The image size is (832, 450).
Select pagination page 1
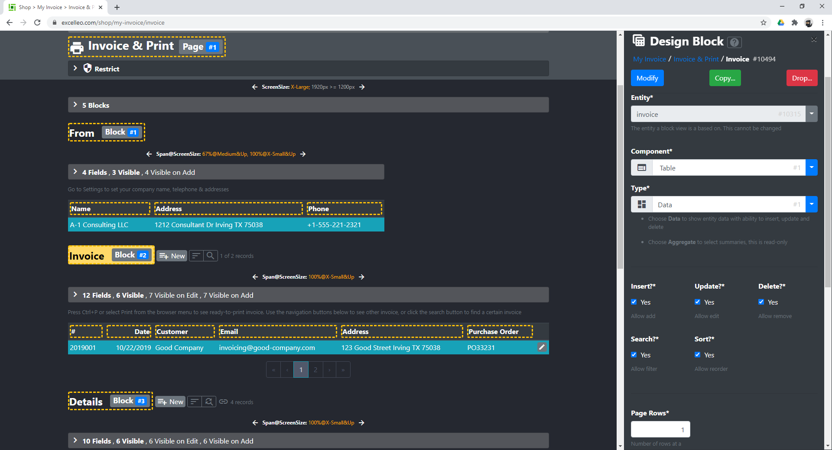(301, 370)
